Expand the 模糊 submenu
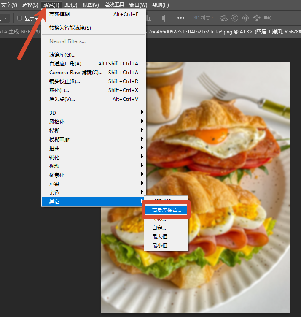Viewport: 301px width, 317px height. pos(94,130)
